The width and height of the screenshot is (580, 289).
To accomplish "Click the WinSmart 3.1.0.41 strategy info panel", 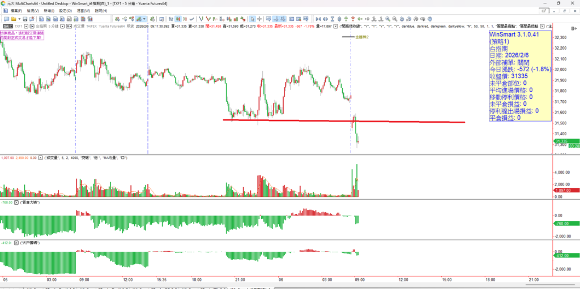I will (x=519, y=75).
